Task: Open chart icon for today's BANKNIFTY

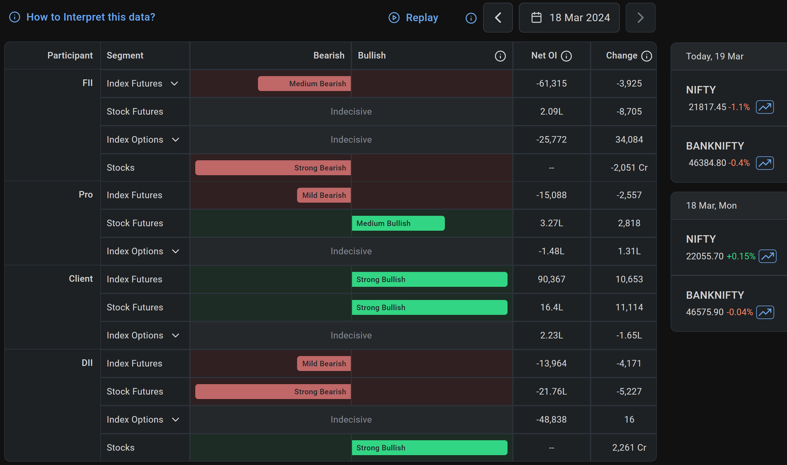Action: [765, 163]
